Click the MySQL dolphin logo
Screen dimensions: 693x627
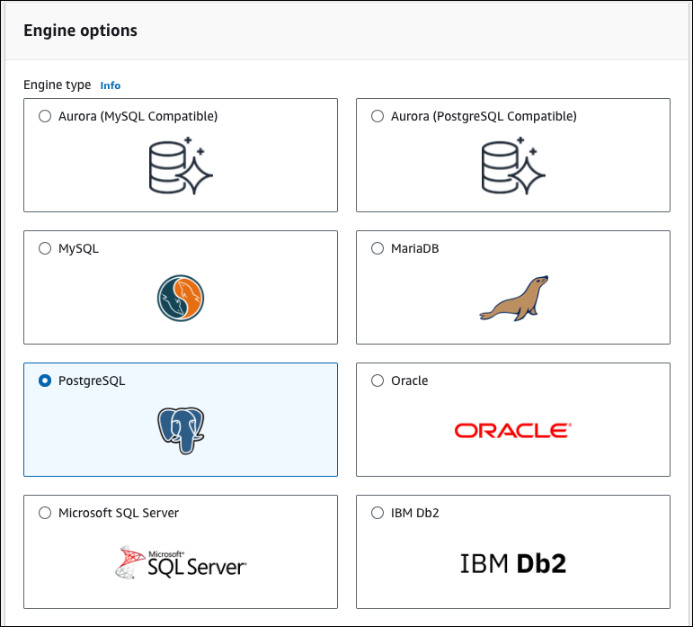pos(181,299)
